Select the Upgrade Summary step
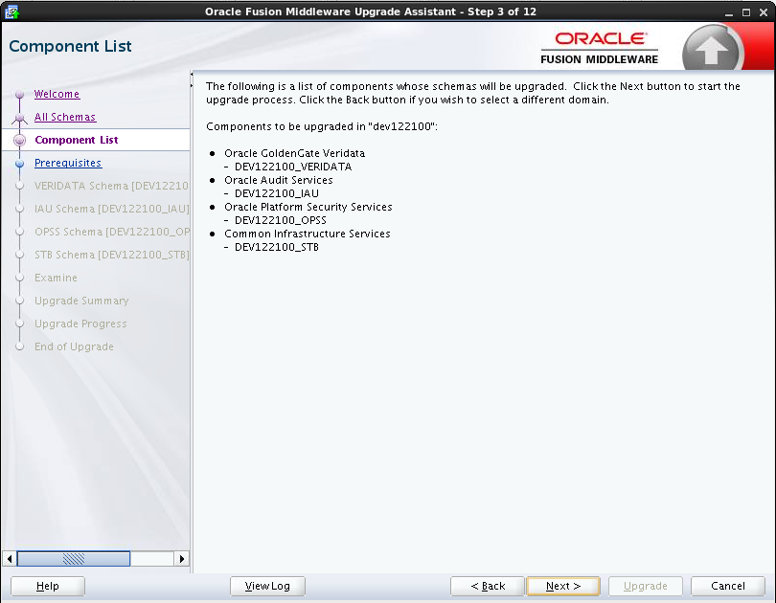This screenshot has width=776, height=603. click(x=81, y=301)
